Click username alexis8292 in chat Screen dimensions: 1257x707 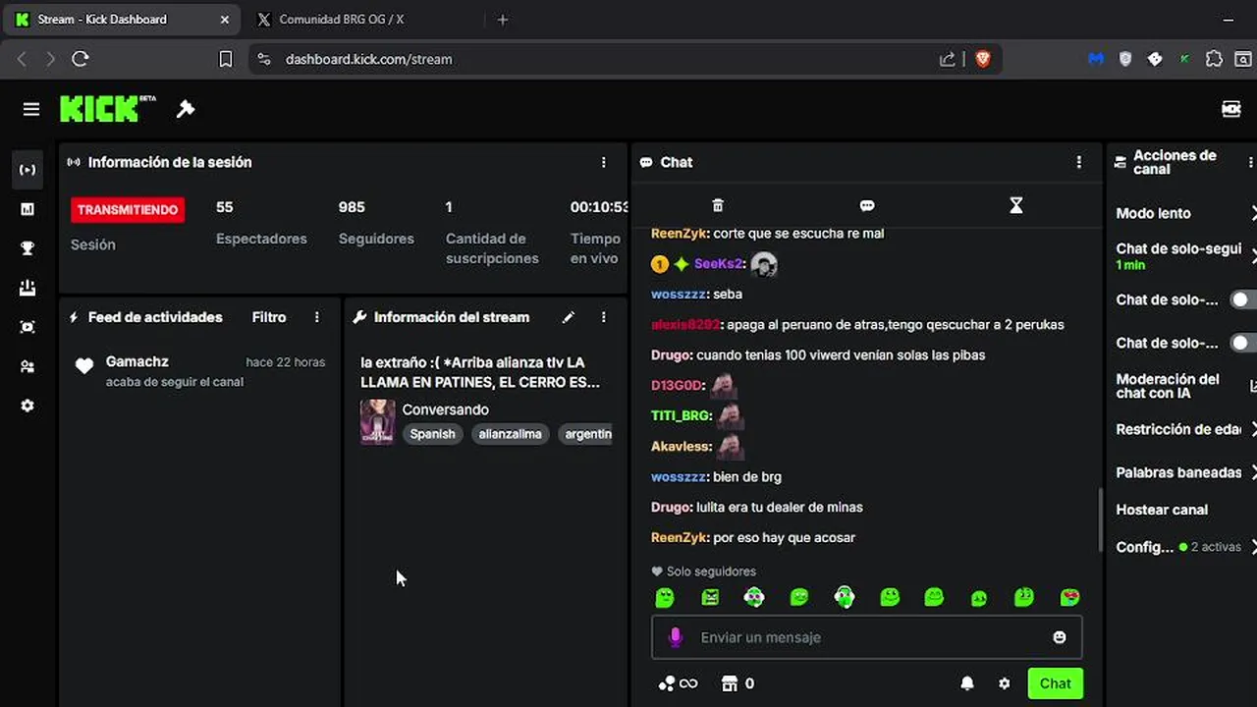(686, 324)
